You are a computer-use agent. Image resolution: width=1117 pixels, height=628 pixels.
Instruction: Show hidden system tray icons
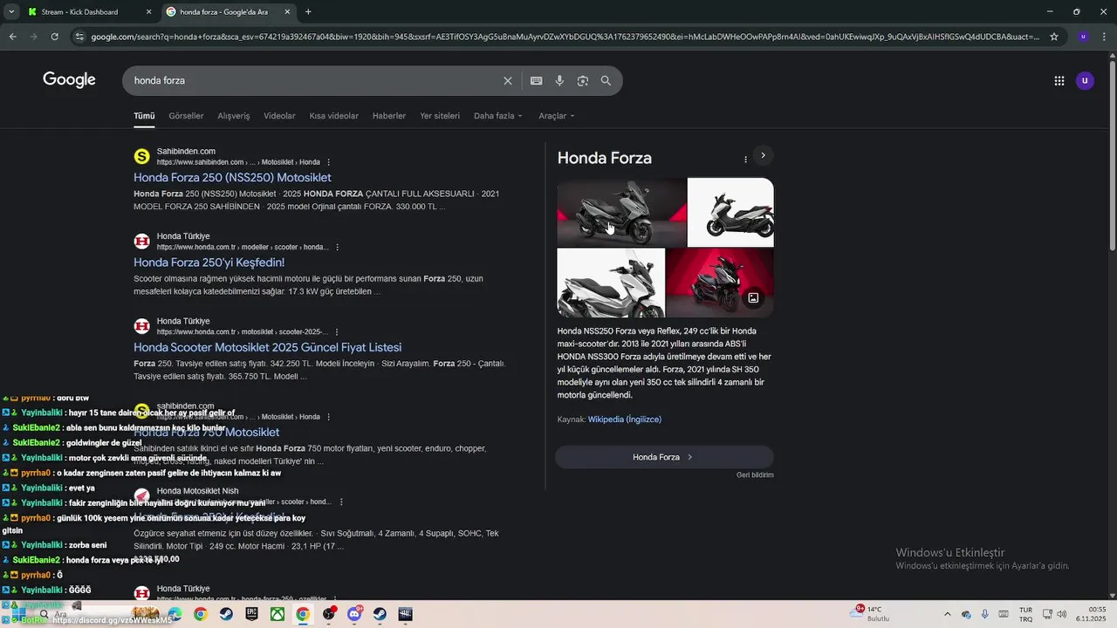[948, 614]
